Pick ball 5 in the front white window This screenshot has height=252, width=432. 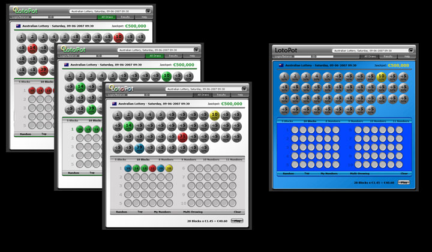click(x=161, y=115)
